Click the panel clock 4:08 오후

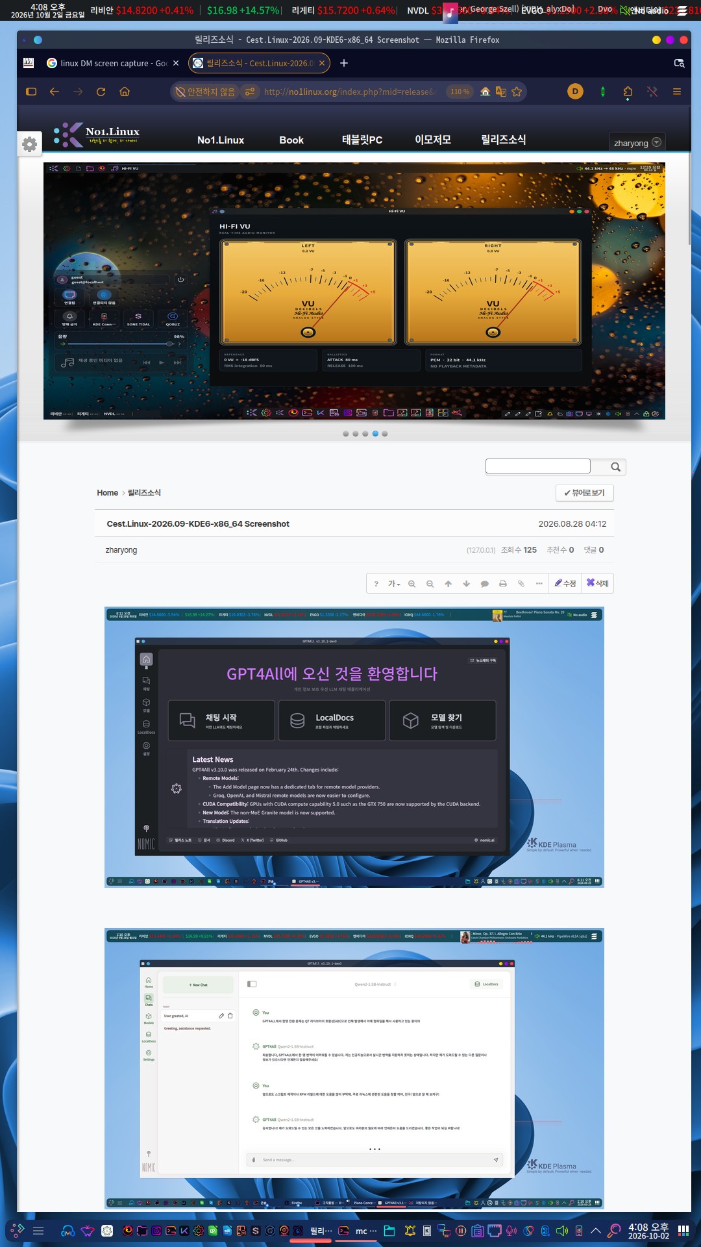click(x=648, y=1231)
